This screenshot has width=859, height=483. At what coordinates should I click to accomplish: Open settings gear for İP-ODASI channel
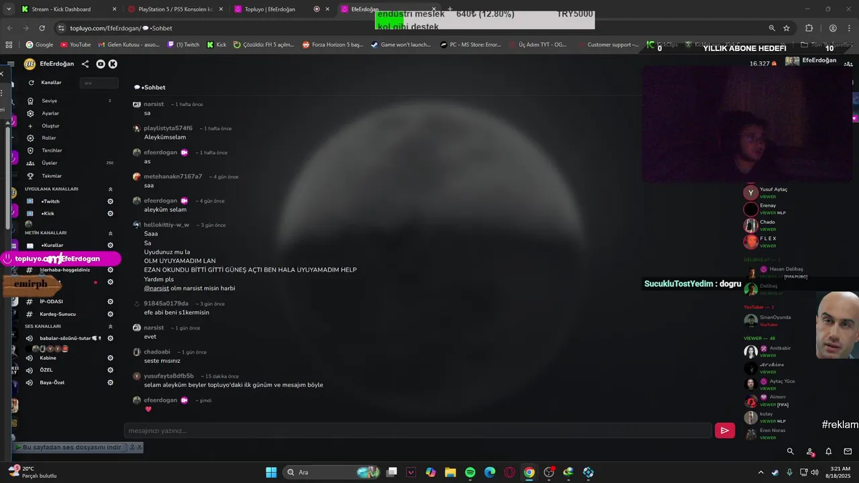click(111, 301)
